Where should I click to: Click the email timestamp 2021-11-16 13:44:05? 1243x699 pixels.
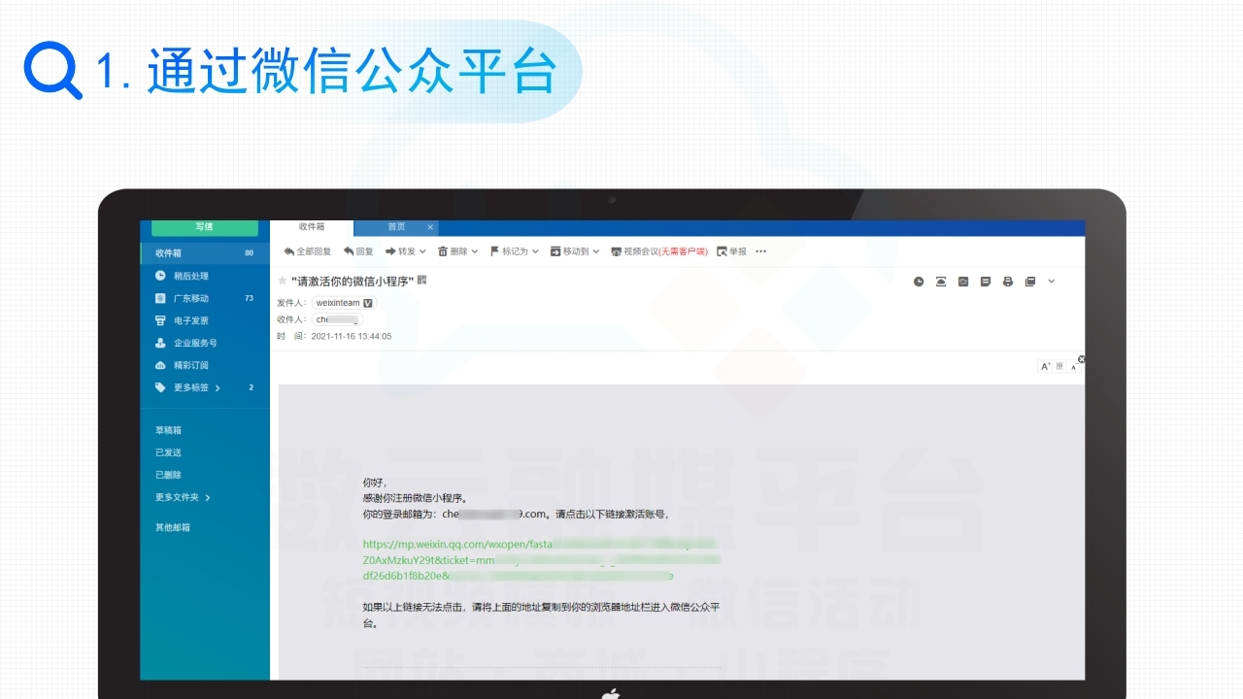(352, 336)
